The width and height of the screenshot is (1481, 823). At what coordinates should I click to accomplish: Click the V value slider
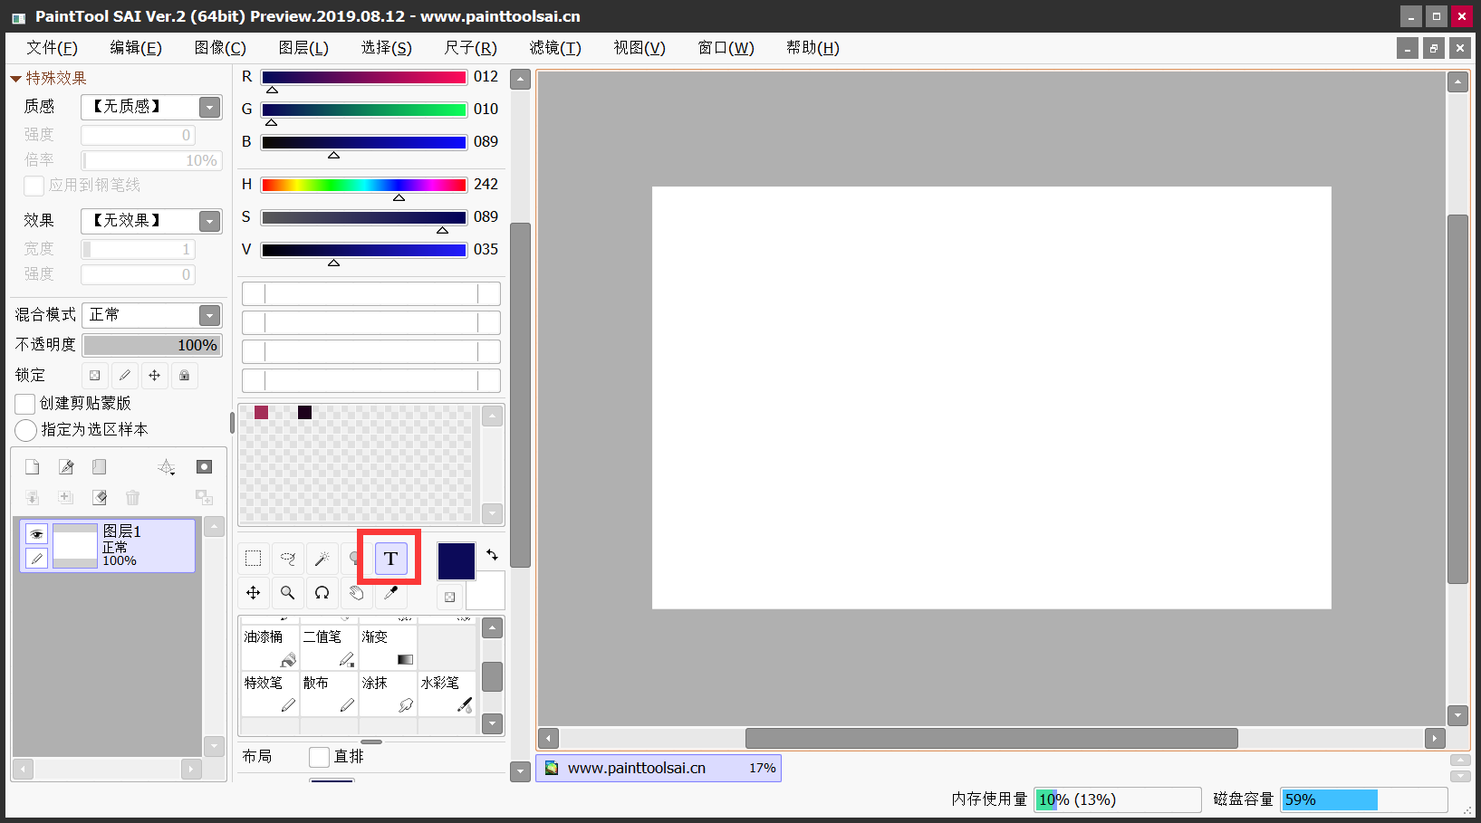coord(364,250)
